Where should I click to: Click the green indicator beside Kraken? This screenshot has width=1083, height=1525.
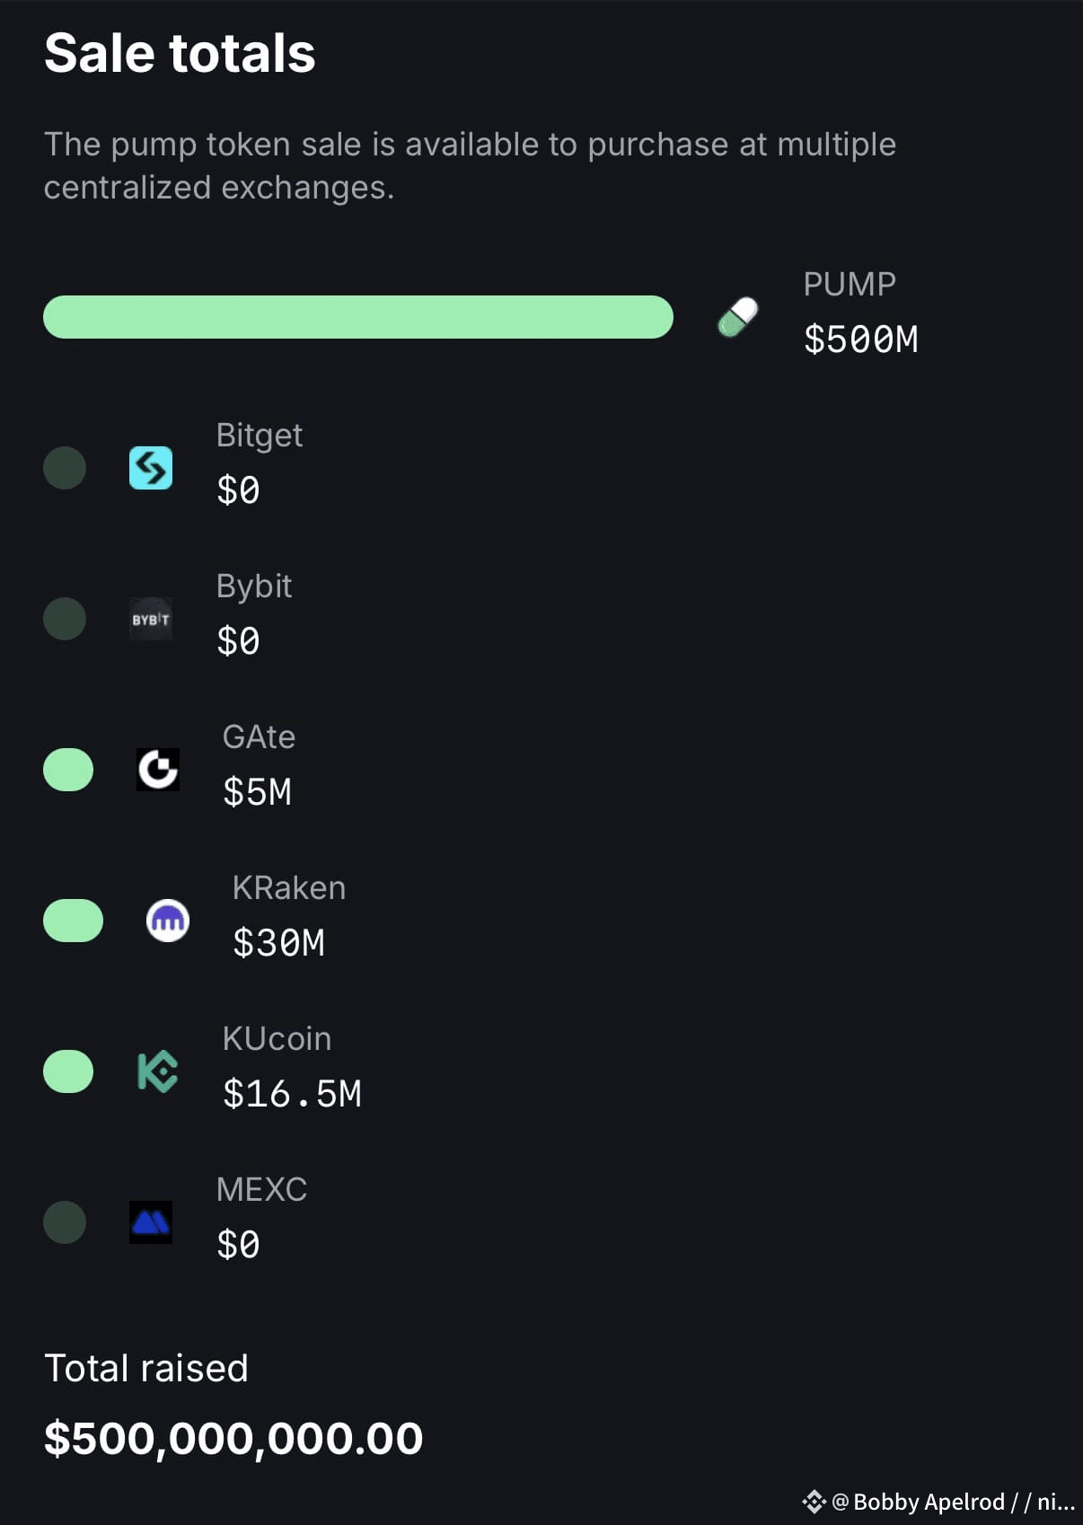pyautogui.click(x=74, y=921)
